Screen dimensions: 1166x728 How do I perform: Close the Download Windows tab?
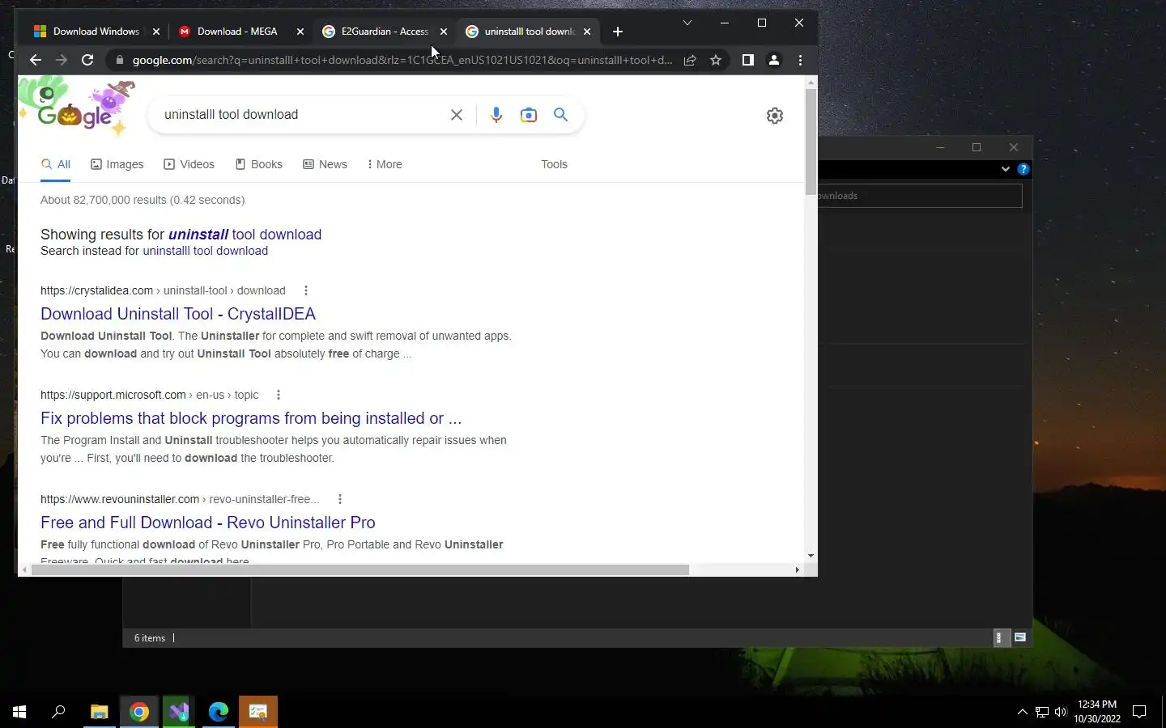(156, 32)
